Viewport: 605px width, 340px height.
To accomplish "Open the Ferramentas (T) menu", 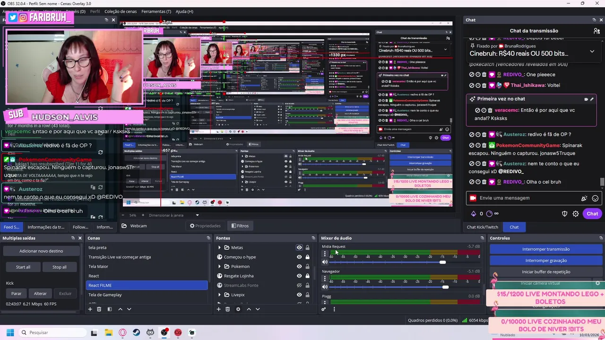I will [156, 11].
